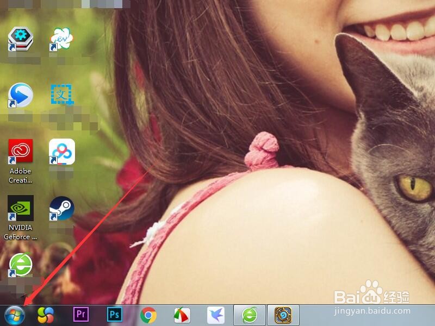Select the Steam desktop shortcut
The height and width of the screenshot is (326, 435).
click(x=61, y=208)
